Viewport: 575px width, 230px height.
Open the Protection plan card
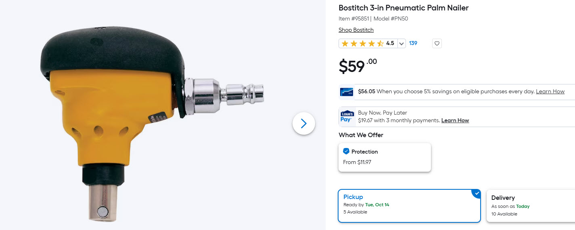pos(384,157)
